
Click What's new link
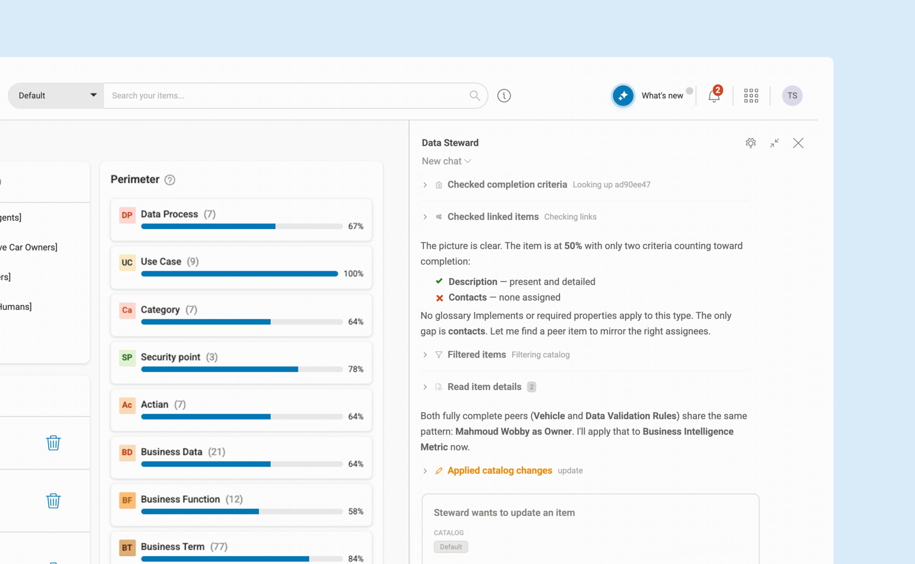(x=662, y=96)
